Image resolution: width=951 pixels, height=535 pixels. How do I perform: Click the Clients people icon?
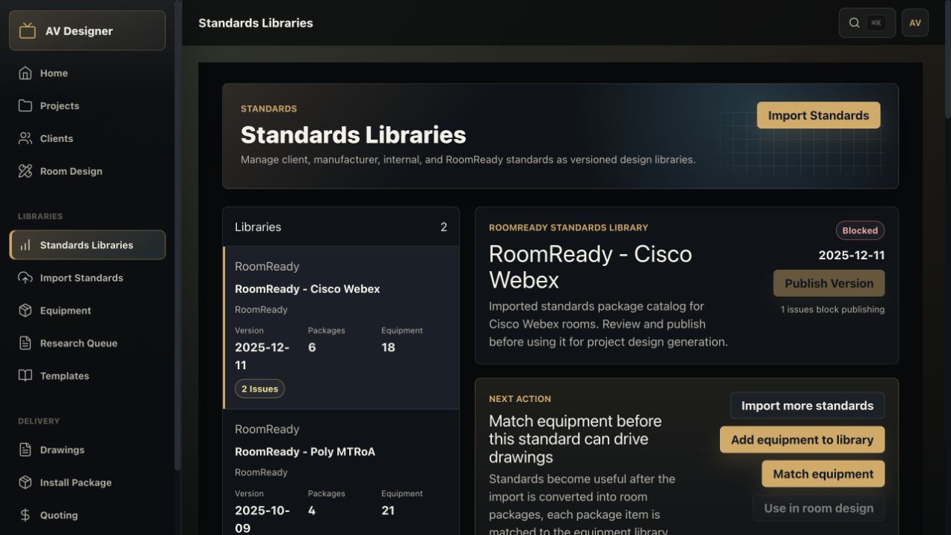25,138
